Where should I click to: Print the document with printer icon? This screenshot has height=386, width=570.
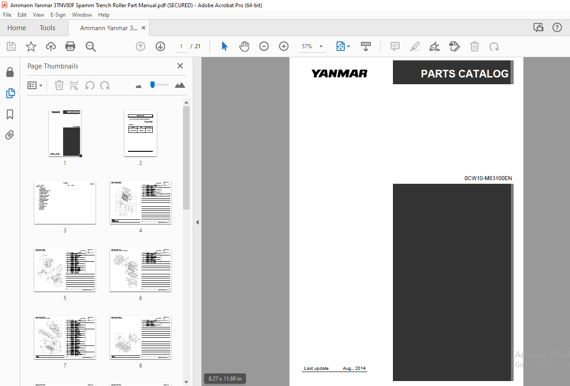70,46
